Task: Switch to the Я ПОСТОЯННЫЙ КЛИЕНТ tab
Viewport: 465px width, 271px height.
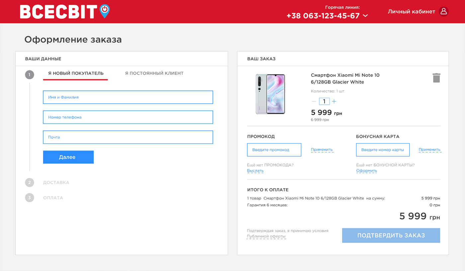Action: pyautogui.click(x=154, y=73)
